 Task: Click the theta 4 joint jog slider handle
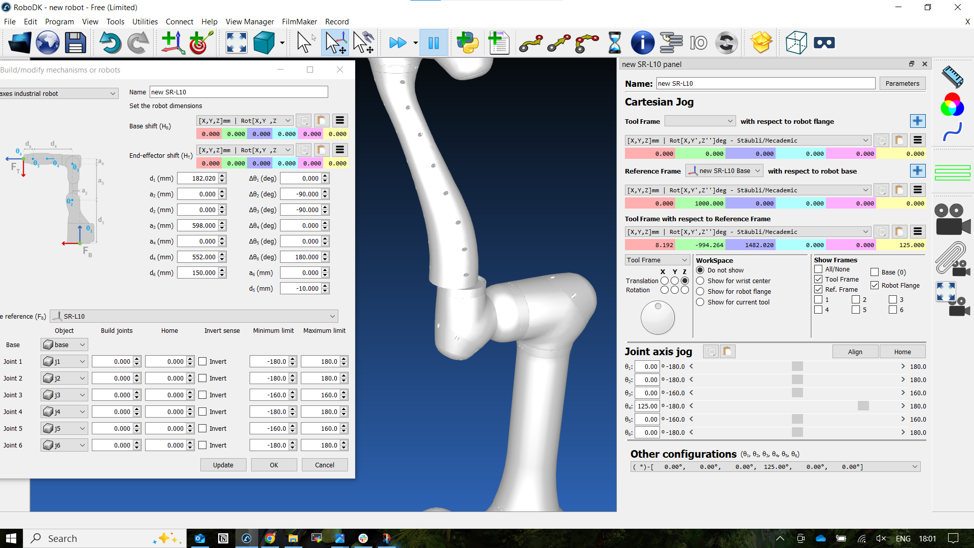coord(863,406)
